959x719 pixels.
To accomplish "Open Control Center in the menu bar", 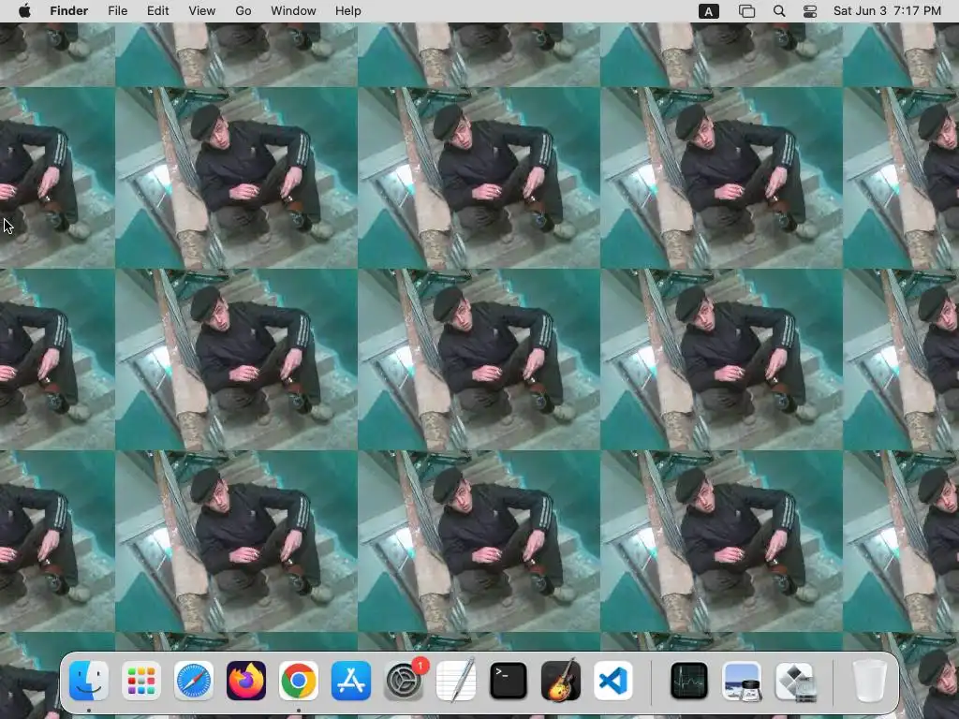I will [810, 11].
